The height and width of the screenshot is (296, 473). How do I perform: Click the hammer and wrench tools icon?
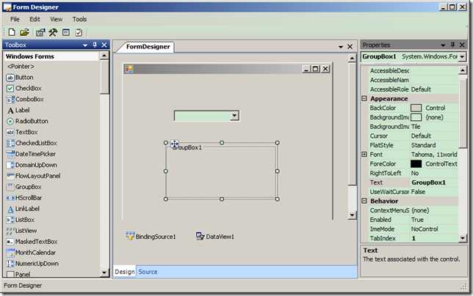53,32
